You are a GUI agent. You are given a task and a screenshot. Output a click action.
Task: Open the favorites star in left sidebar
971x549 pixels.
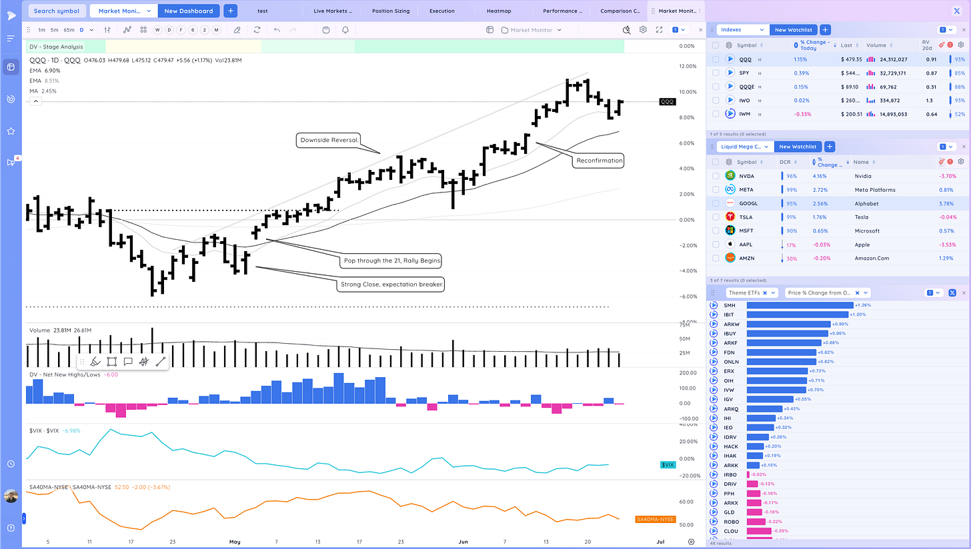(10, 131)
